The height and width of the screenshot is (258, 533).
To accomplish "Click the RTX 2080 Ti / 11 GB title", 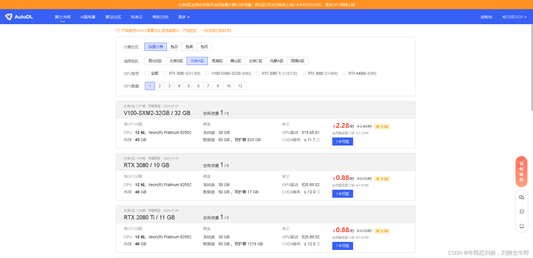I will 149,217.
